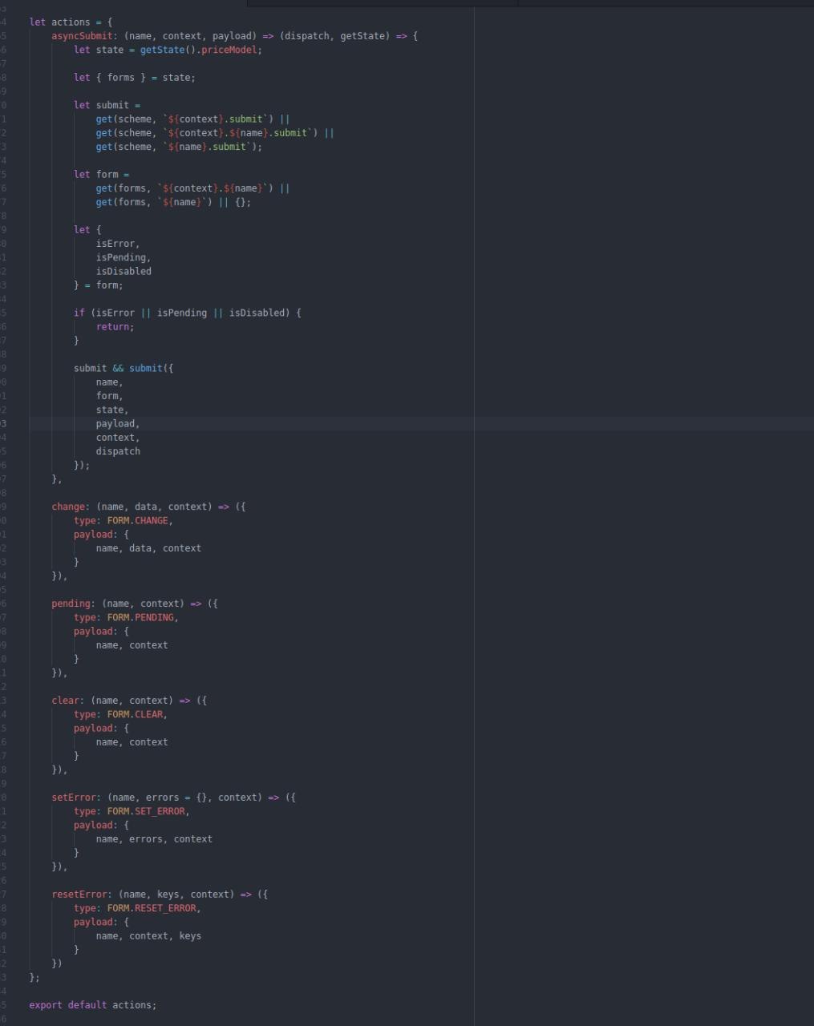Viewport: 814px width, 1026px height.
Task: Click the highlighted 'payload,' argument line
Action: coord(118,424)
